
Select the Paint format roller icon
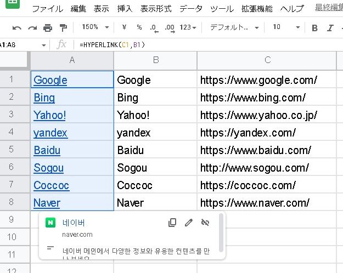tap(63, 28)
